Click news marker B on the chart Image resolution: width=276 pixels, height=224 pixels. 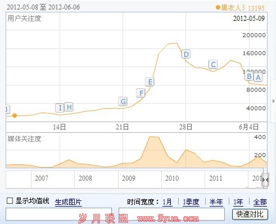[x=250, y=77]
